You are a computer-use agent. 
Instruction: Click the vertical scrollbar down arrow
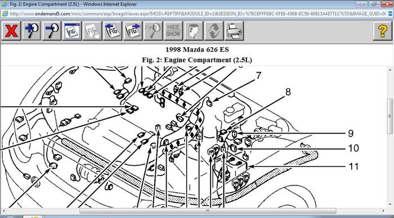point(390,204)
